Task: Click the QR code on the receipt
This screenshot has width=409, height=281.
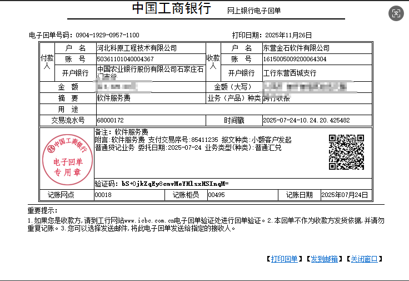Action: click(347, 152)
